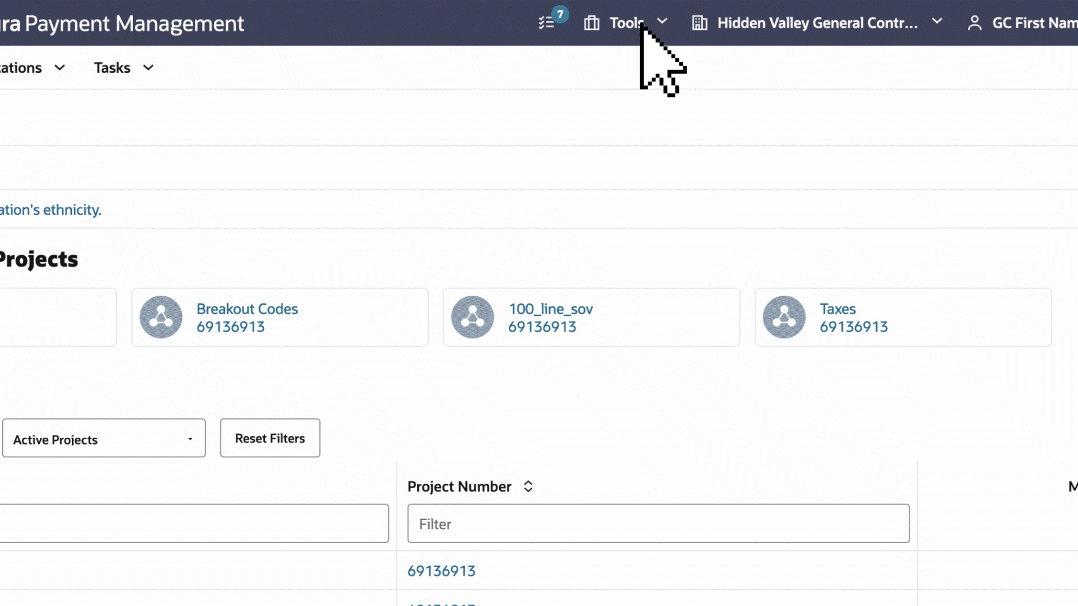1078x606 pixels.
Task: Sort by Project Number column arrows
Action: coord(528,486)
